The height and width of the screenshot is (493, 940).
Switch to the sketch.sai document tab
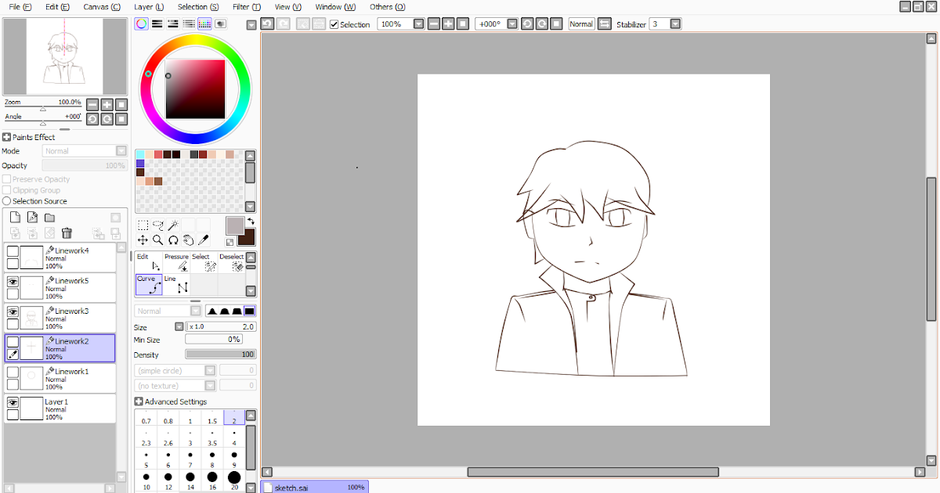point(313,487)
